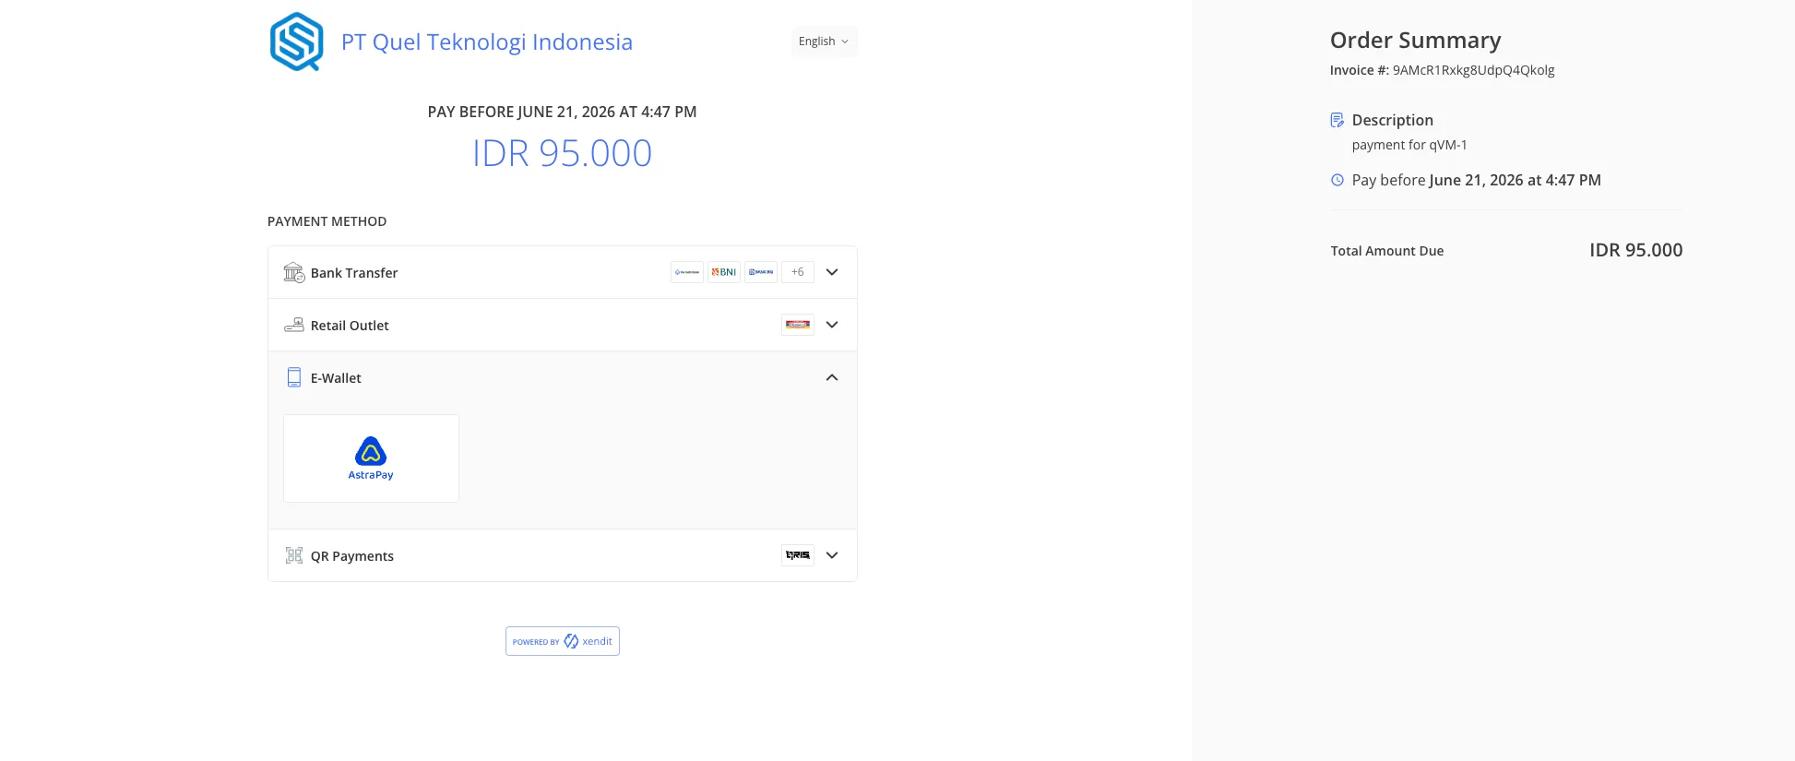Select the AstraPay e-wallet option
The width and height of the screenshot is (1795, 761).
pyautogui.click(x=371, y=458)
